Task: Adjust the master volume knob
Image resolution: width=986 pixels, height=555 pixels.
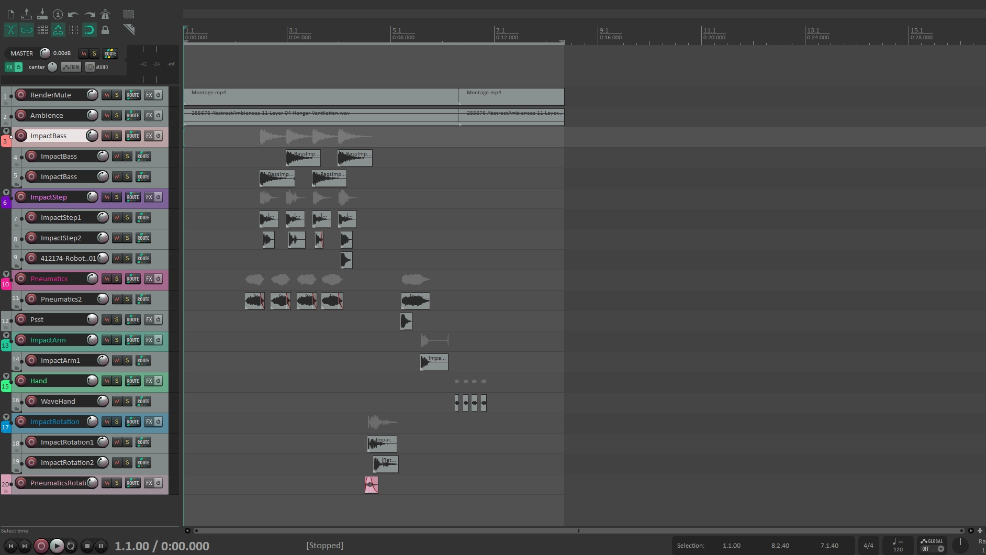Action: (x=45, y=53)
